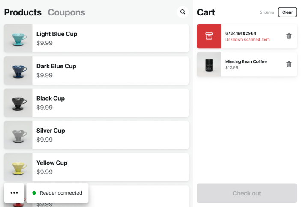Switch to the Coupons tab
The image size is (301, 207).
point(66,12)
